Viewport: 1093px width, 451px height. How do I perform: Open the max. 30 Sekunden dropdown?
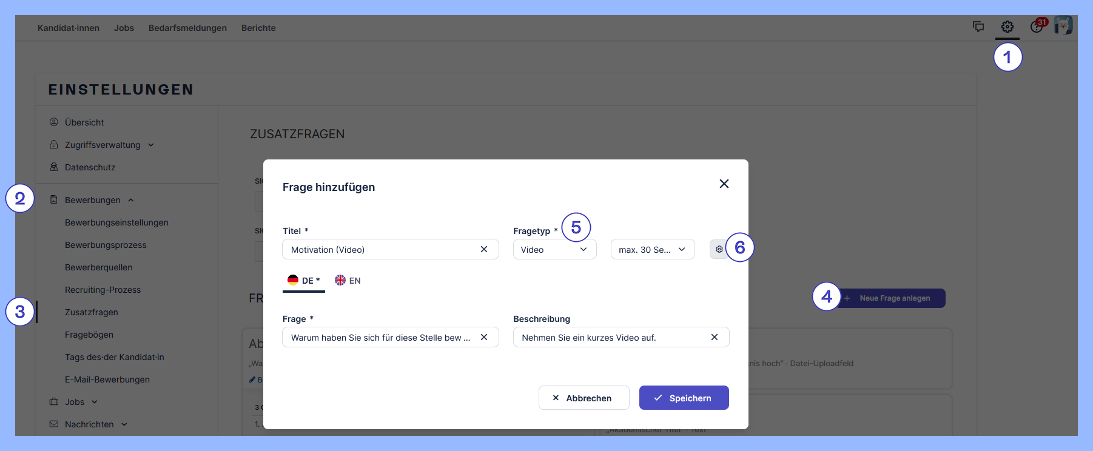pyautogui.click(x=652, y=249)
